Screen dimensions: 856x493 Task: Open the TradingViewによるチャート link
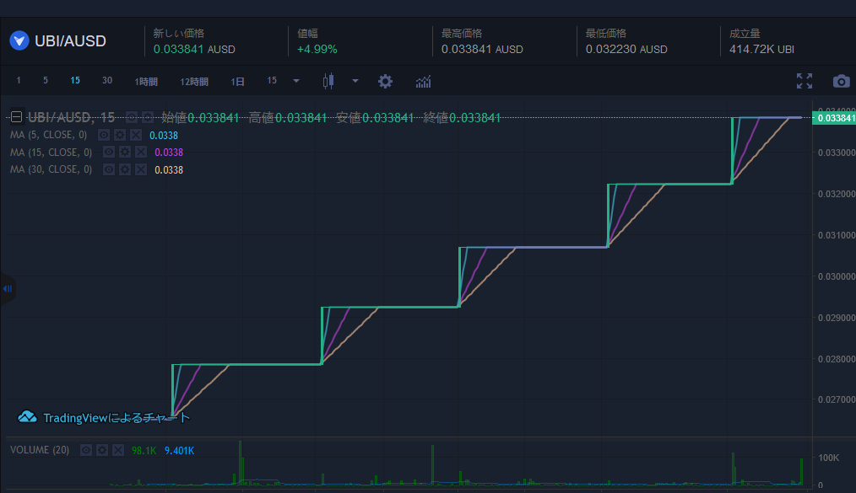105,417
